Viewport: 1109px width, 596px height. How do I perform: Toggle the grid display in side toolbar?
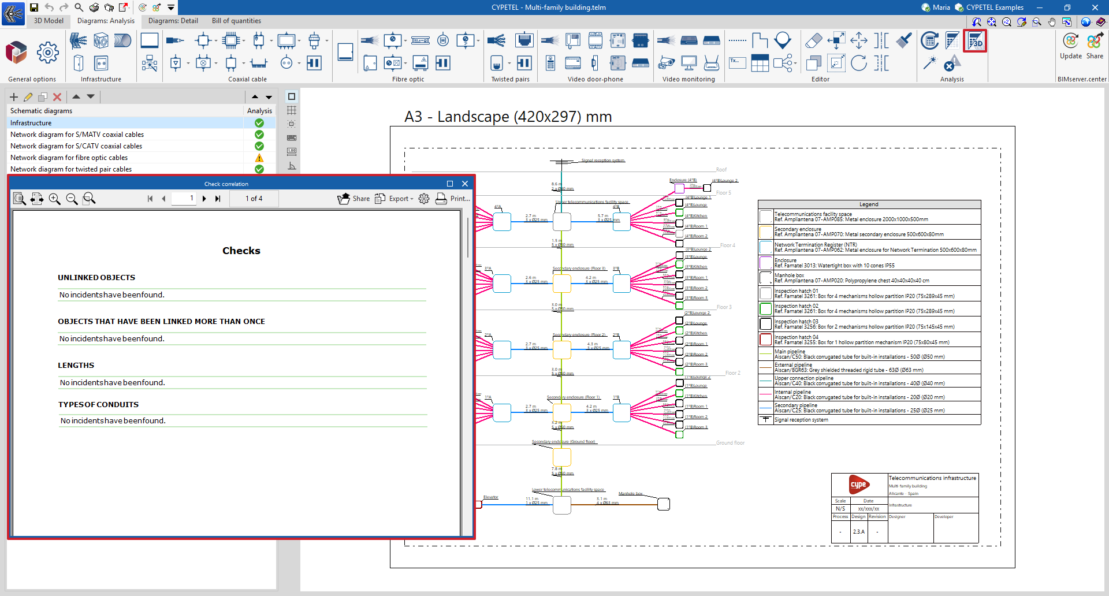(292, 110)
